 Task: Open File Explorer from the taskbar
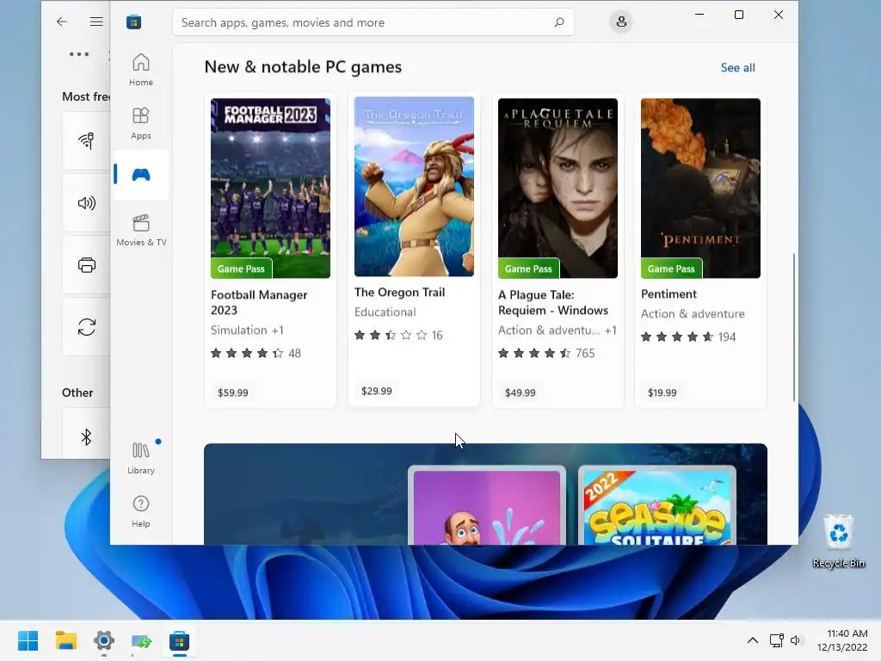tap(65, 640)
